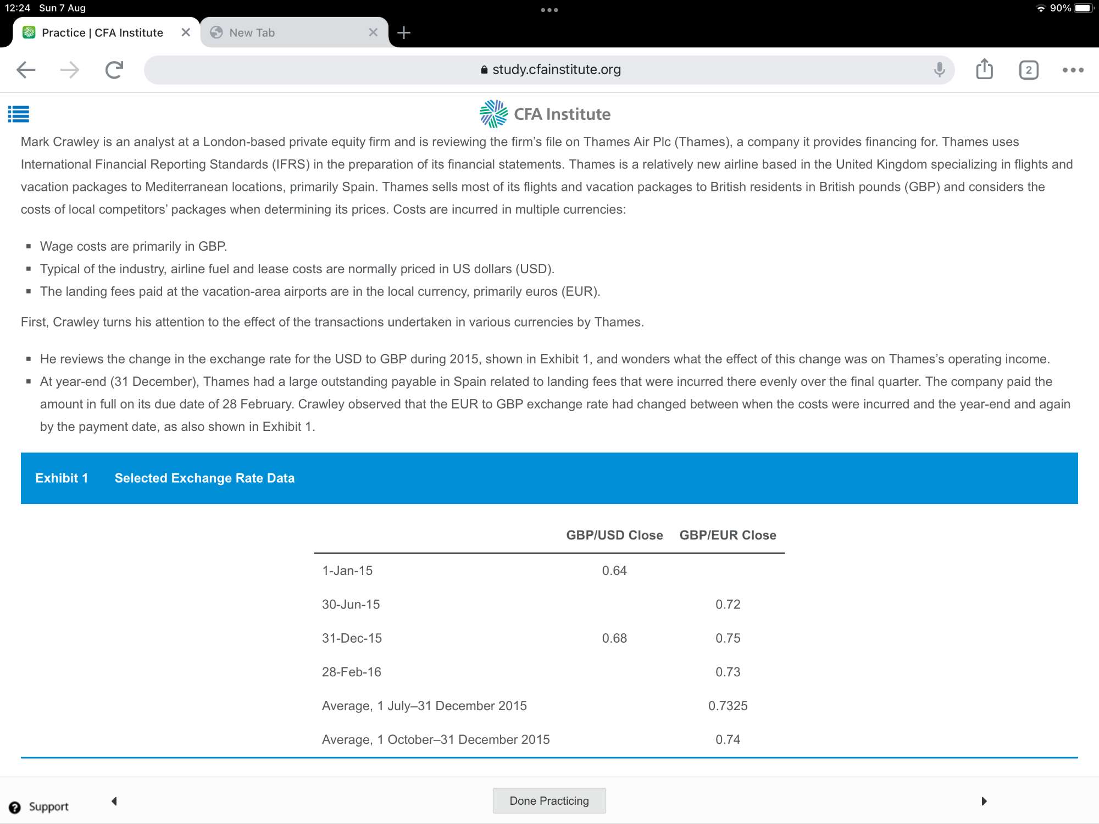This screenshot has width=1099, height=824.
Task: Select the 0.72 exchange rate value
Action: tap(728, 605)
